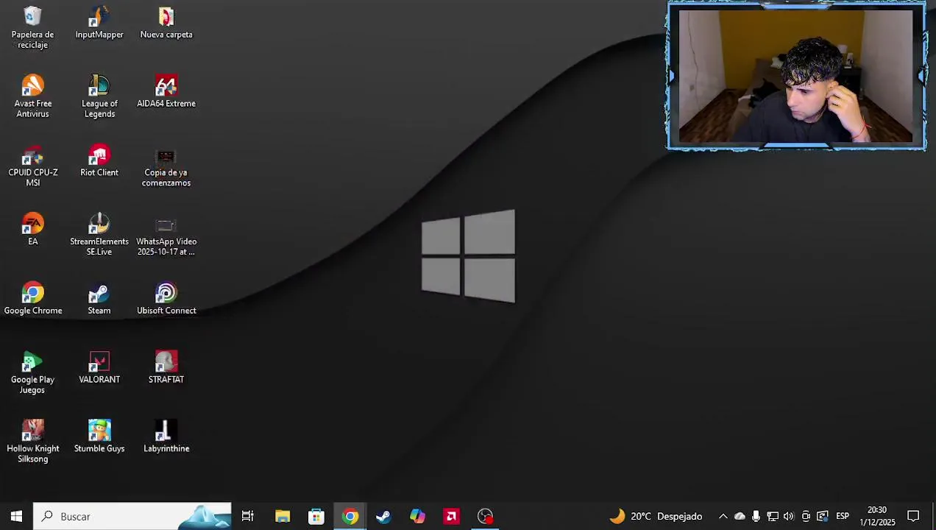Open the Windows Start menu

pos(16,516)
